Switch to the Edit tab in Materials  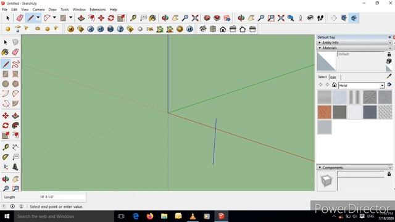333,77
